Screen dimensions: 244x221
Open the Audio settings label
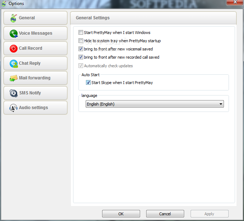33,108
